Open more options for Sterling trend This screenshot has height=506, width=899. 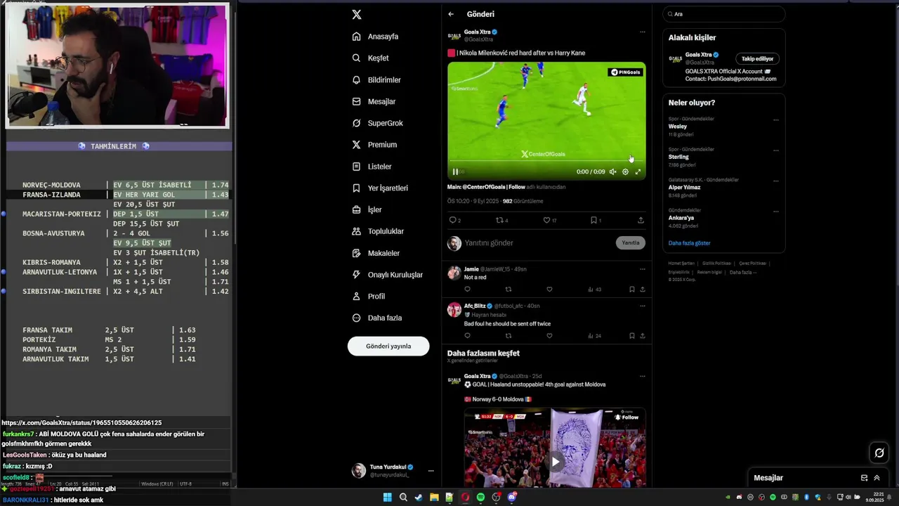coord(775,150)
